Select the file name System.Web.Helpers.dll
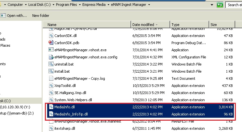The height and width of the screenshot is (132, 242). pyautogui.click(x=73, y=100)
